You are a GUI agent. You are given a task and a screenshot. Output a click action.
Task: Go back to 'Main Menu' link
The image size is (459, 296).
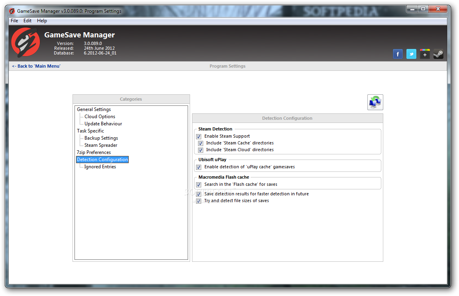pyautogui.click(x=36, y=66)
